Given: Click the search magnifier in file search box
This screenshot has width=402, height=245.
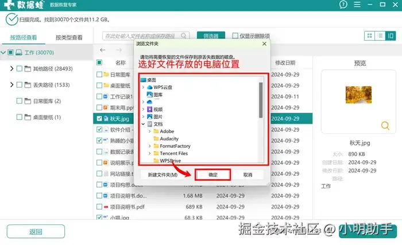Looking at the screenshot, I should [x=184, y=35].
